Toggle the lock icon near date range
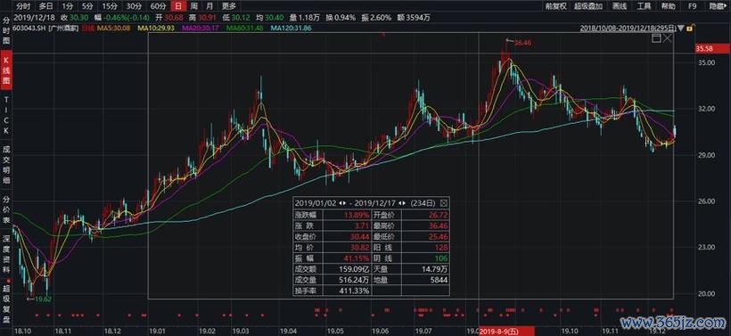This screenshot has height=336, width=731. (690, 28)
